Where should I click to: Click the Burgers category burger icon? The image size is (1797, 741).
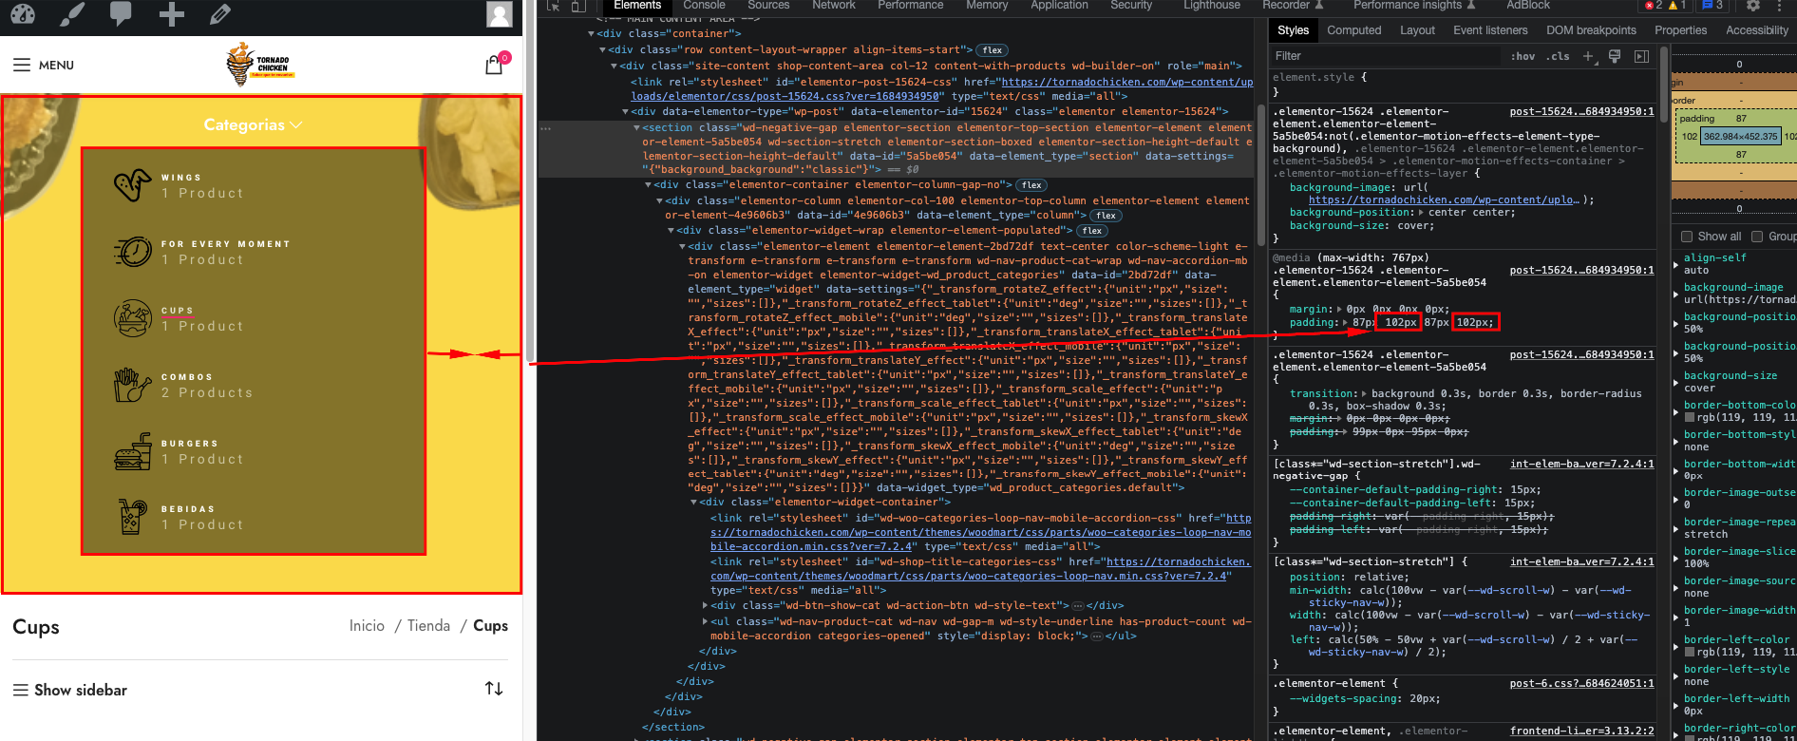(133, 451)
